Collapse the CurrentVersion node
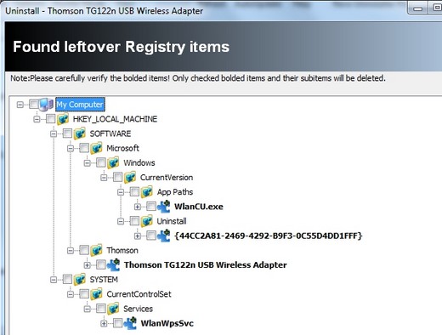Image resolution: width=442 pixels, height=335 pixels. point(104,178)
